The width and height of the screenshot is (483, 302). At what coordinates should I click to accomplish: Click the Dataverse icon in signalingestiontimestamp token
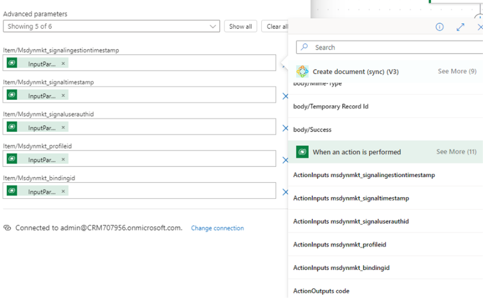12,63
